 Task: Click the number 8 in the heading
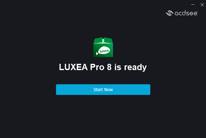tap(109, 67)
